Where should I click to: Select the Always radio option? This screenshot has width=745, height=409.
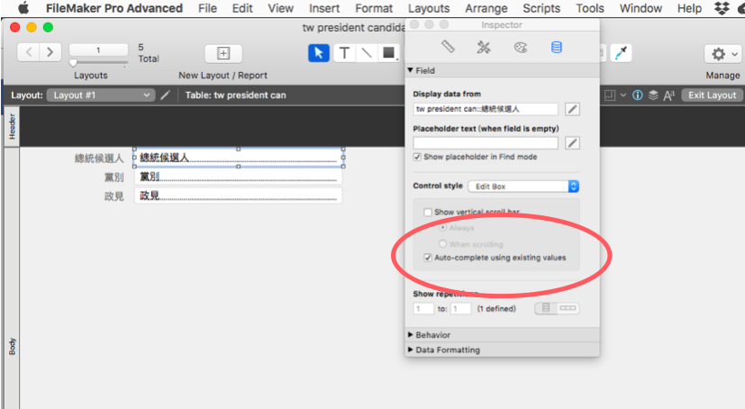click(x=443, y=228)
